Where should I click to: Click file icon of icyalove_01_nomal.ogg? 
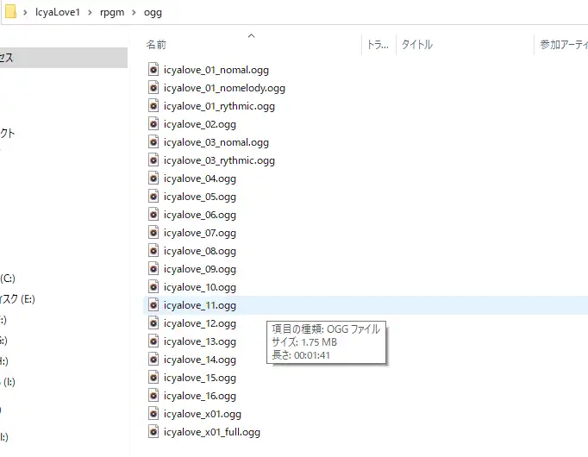point(153,70)
